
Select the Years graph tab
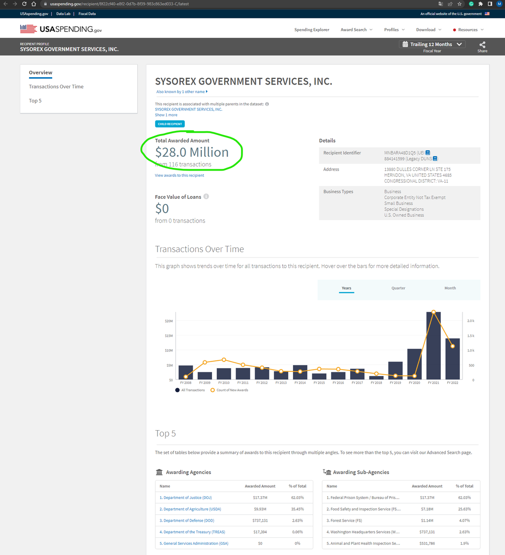[347, 288]
